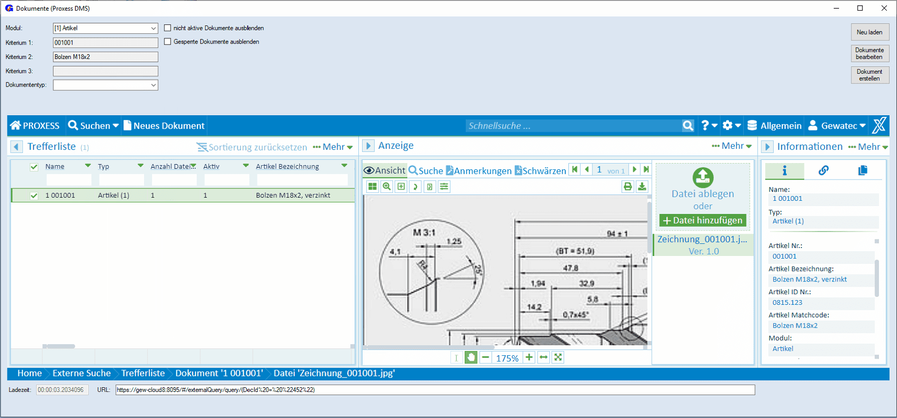
Task: Open the help question mark dropdown
Action: pyautogui.click(x=709, y=125)
